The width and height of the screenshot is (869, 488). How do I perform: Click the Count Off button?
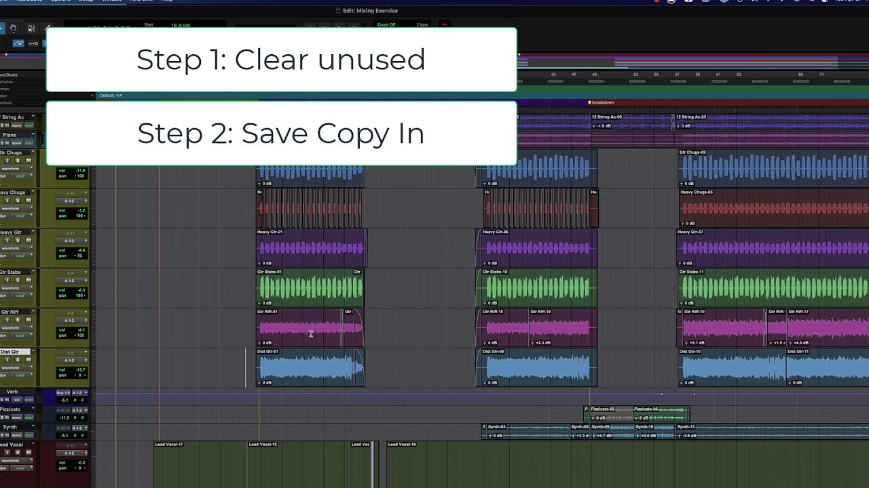tap(386, 25)
